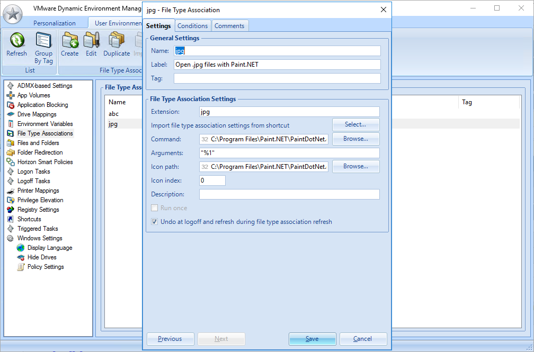Click Select to import from shortcut
The image size is (534, 352).
tap(355, 124)
